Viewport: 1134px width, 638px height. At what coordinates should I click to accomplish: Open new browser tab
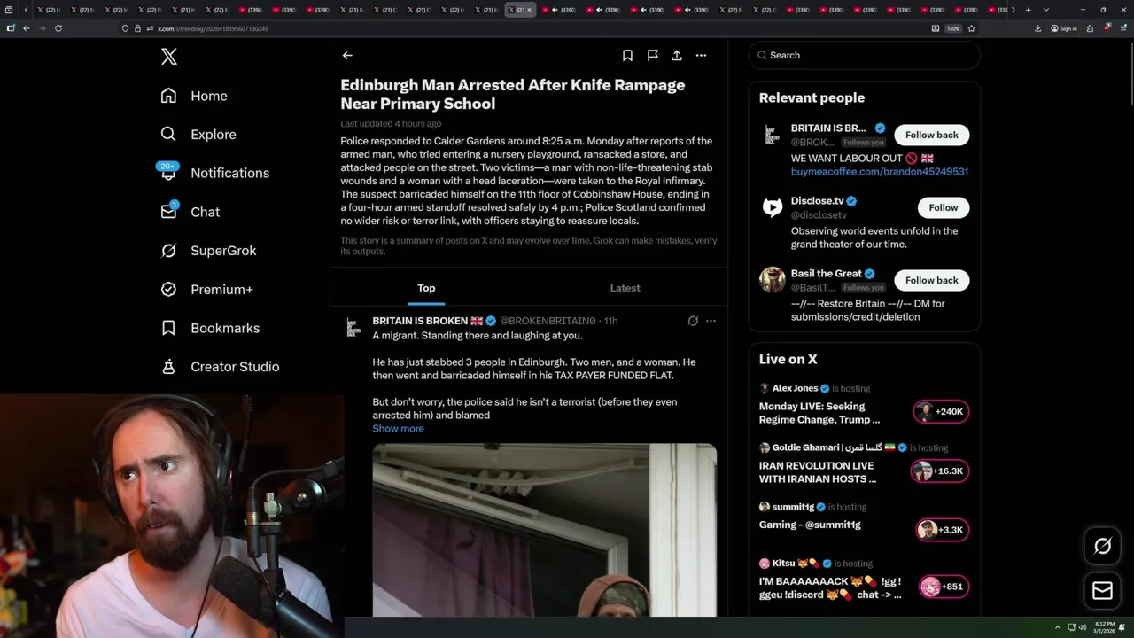1028,10
